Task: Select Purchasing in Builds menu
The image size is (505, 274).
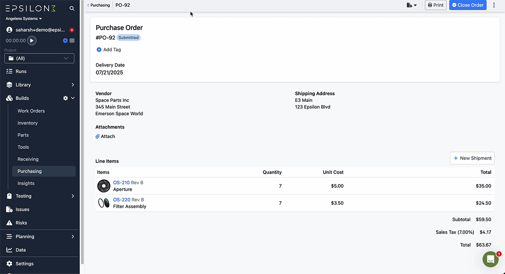Action: pos(44,171)
